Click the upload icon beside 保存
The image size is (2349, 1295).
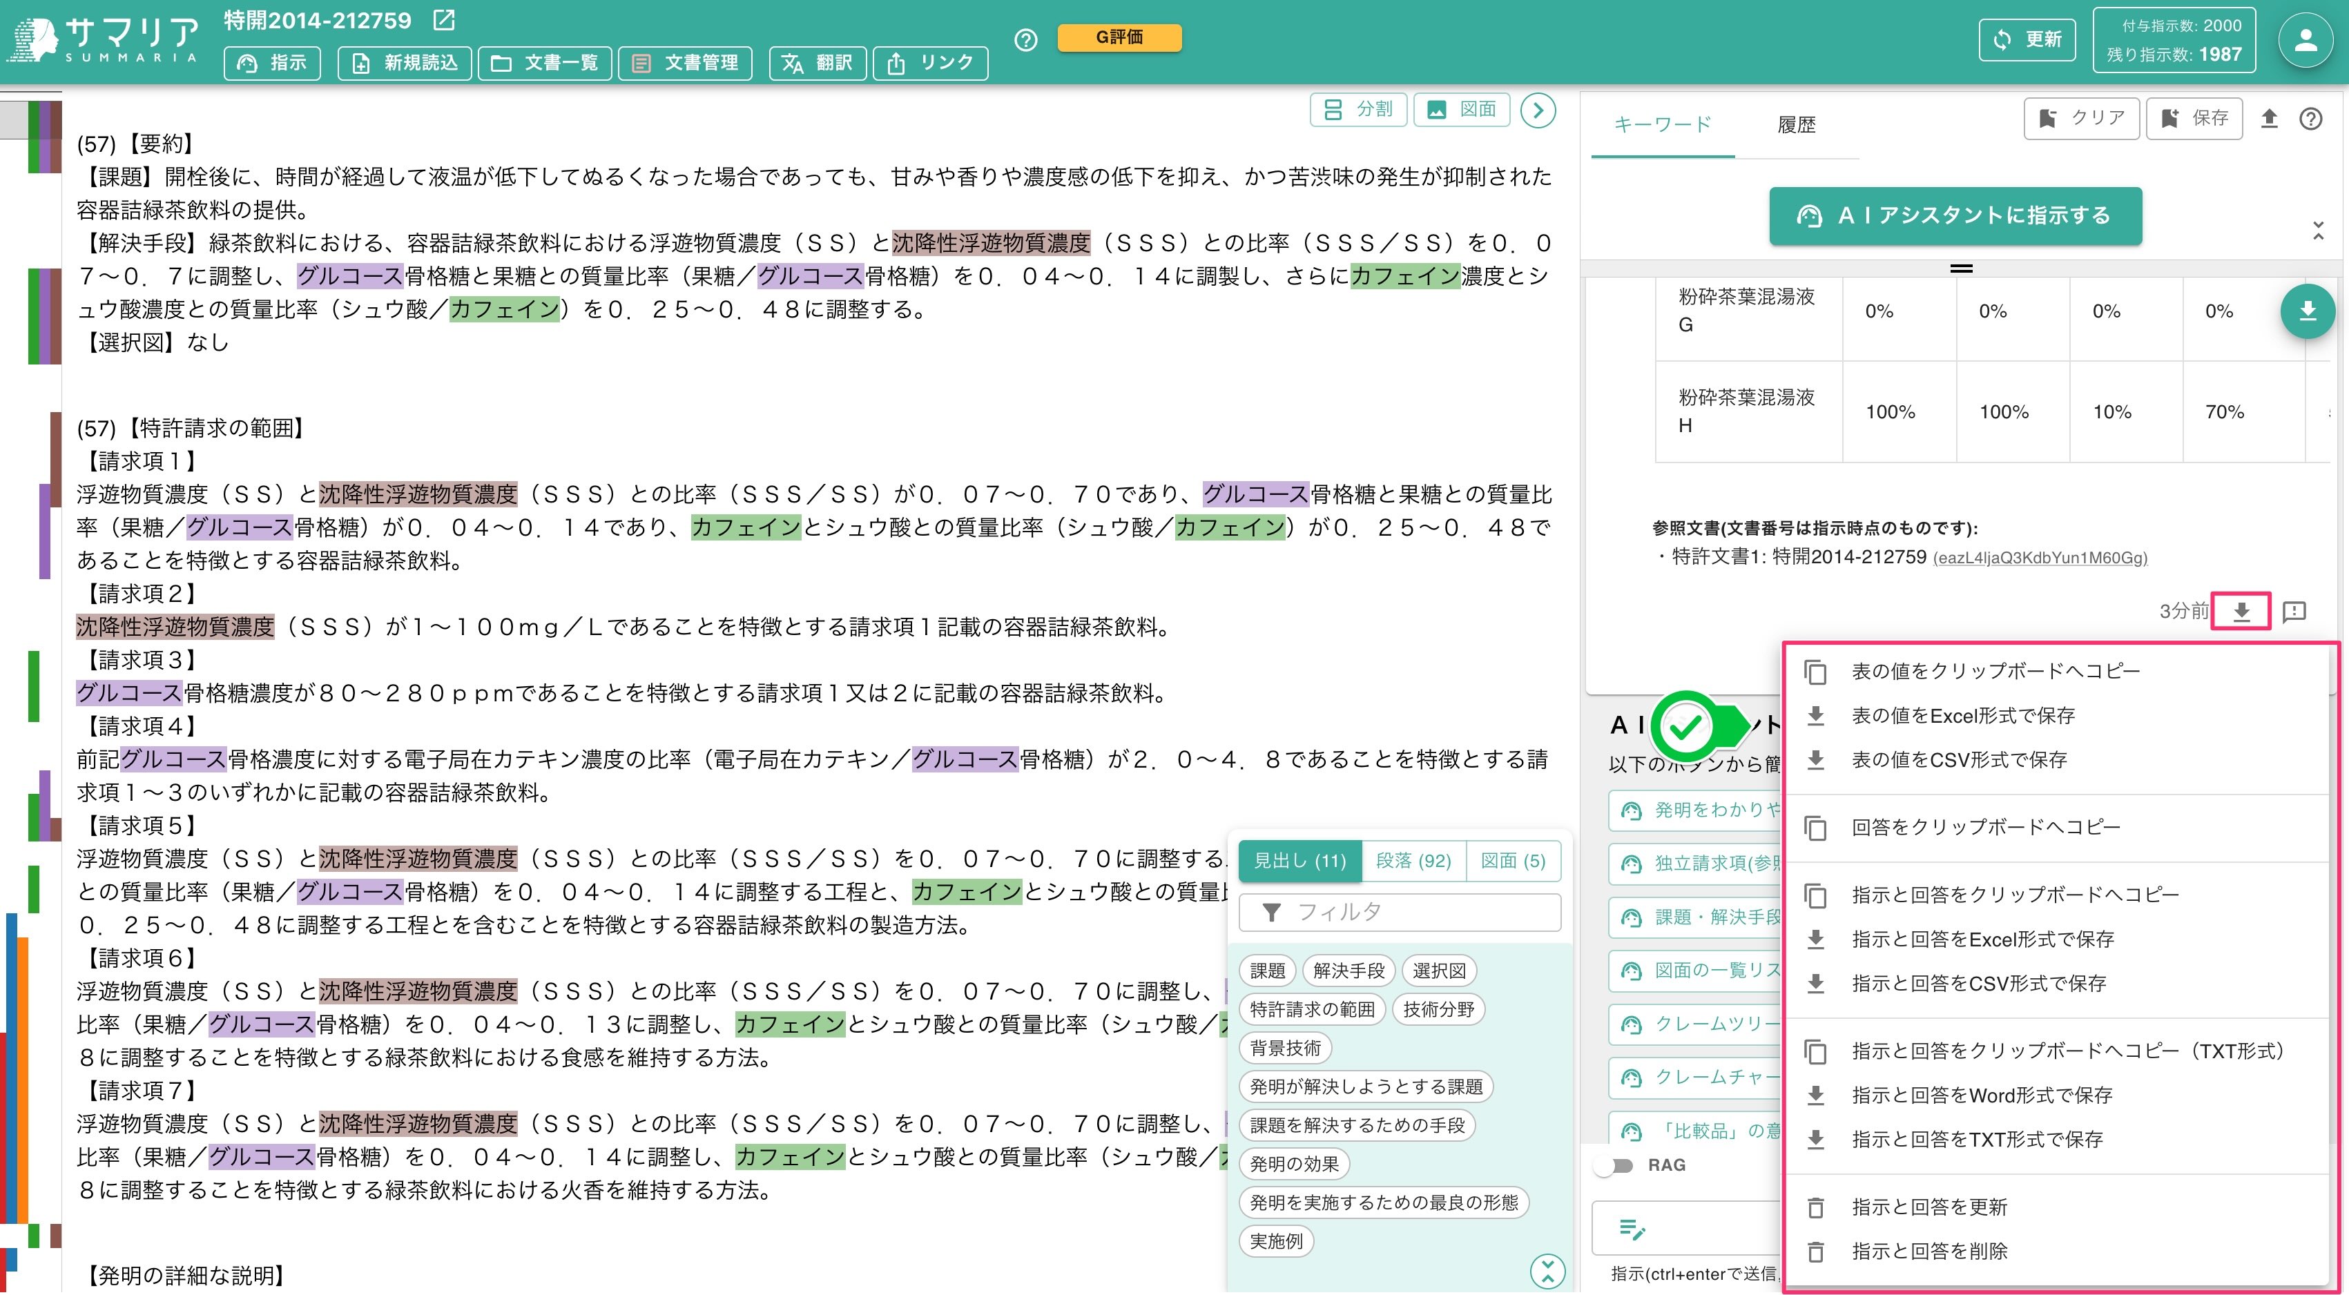pos(2269,119)
